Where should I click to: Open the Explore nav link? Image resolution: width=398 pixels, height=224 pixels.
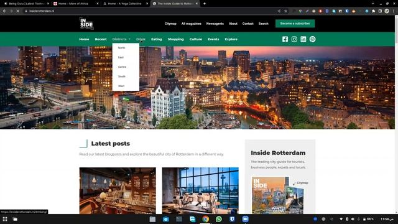pyautogui.click(x=231, y=39)
